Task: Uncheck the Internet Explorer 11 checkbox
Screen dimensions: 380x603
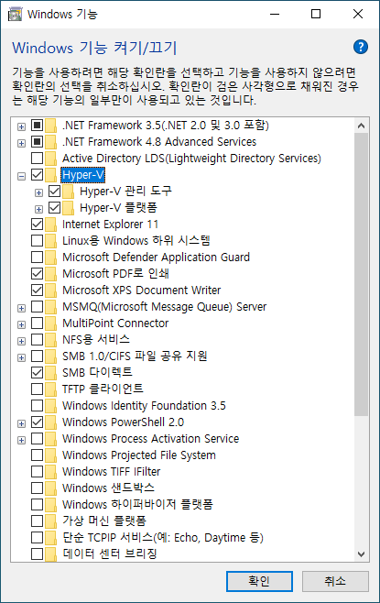Action: click(x=37, y=225)
